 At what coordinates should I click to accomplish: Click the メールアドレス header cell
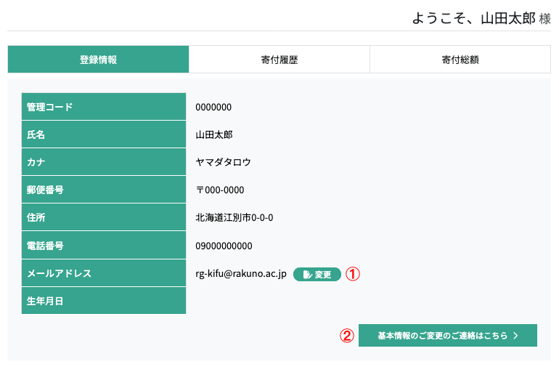pyautogui.click(x=104, y=273)
